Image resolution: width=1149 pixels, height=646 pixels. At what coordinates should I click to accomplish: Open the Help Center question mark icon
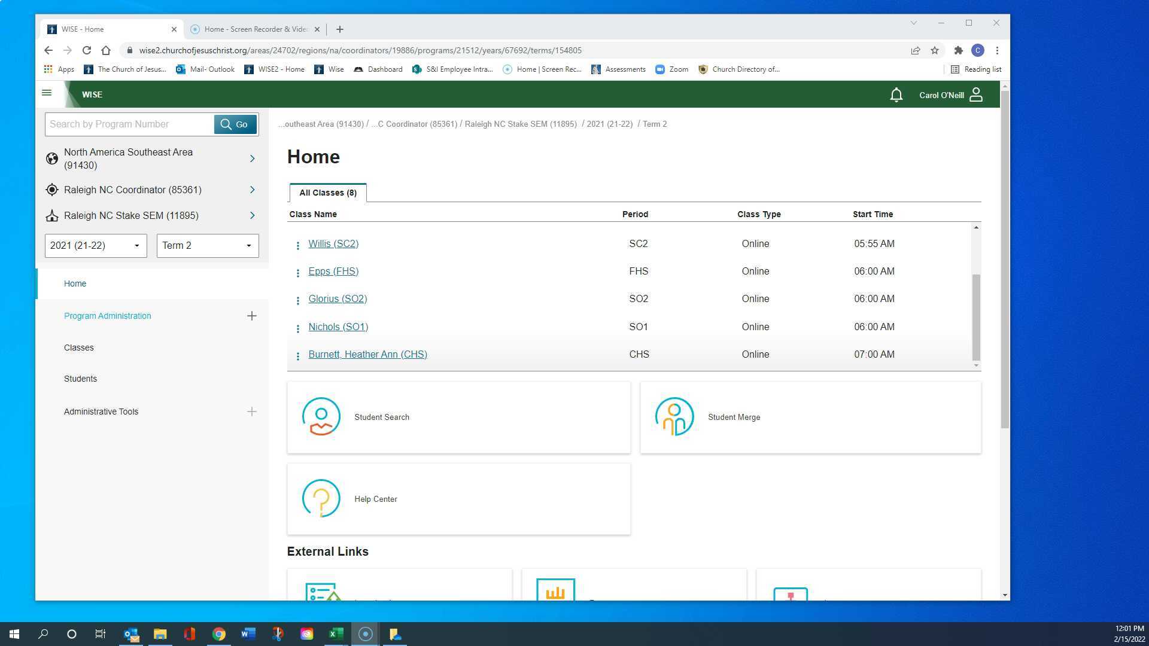321,498
